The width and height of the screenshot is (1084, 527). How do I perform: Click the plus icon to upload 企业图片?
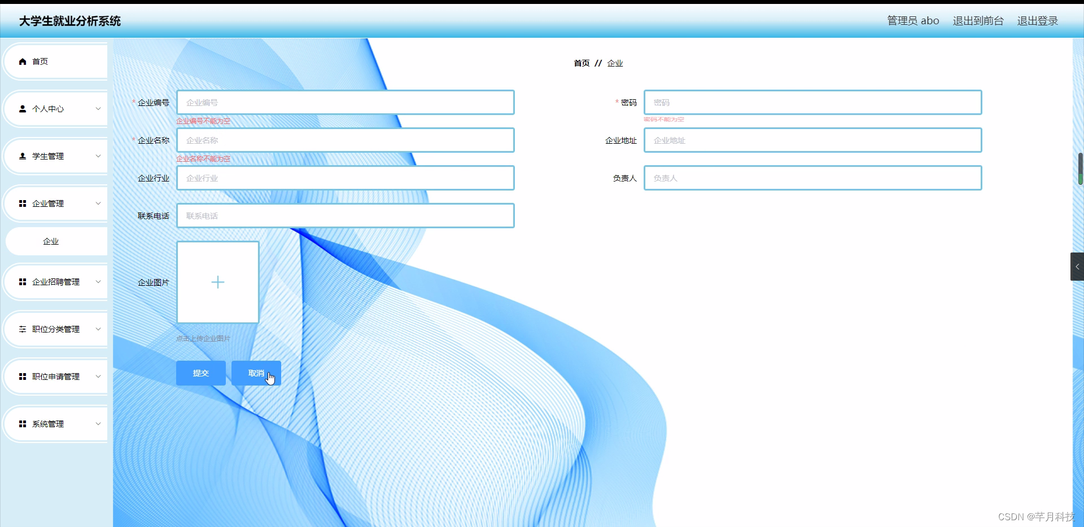pos(217,282)
